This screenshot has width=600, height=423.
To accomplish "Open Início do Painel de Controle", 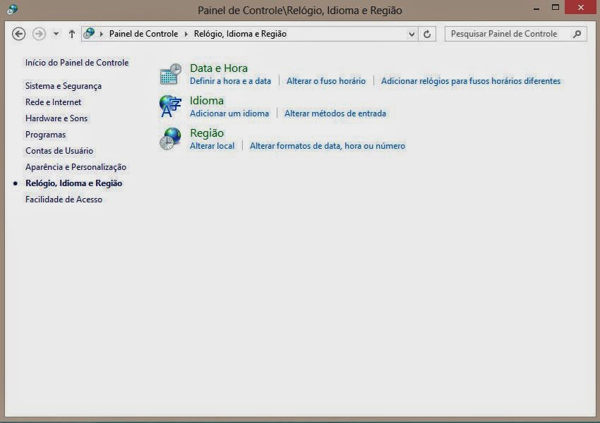I will pos(77,63).
